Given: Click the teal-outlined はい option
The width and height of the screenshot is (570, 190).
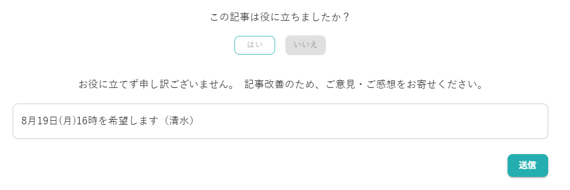Looking at the screenshot, I should click(254, 45).
